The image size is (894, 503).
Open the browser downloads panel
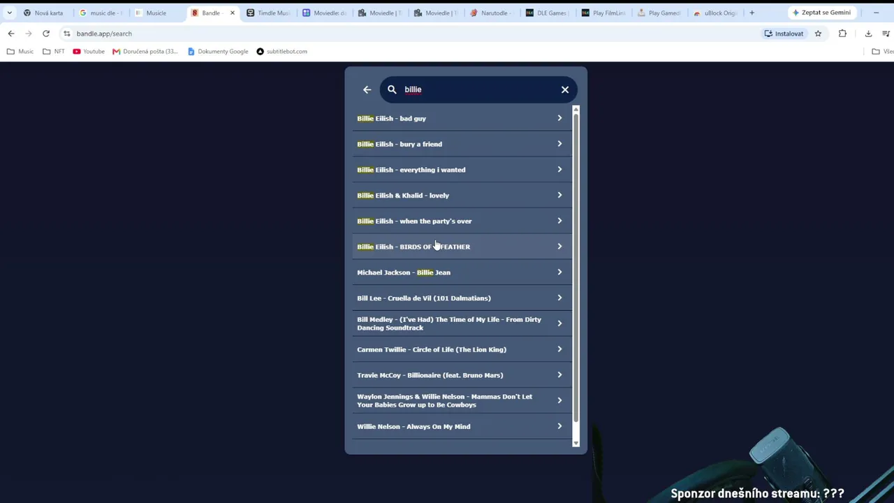tap(868, 34)
